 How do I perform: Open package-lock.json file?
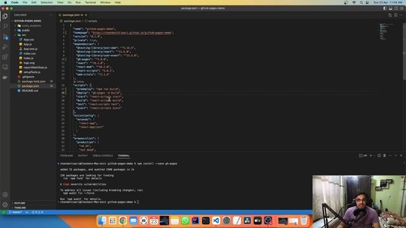click(x=34, y=82)
